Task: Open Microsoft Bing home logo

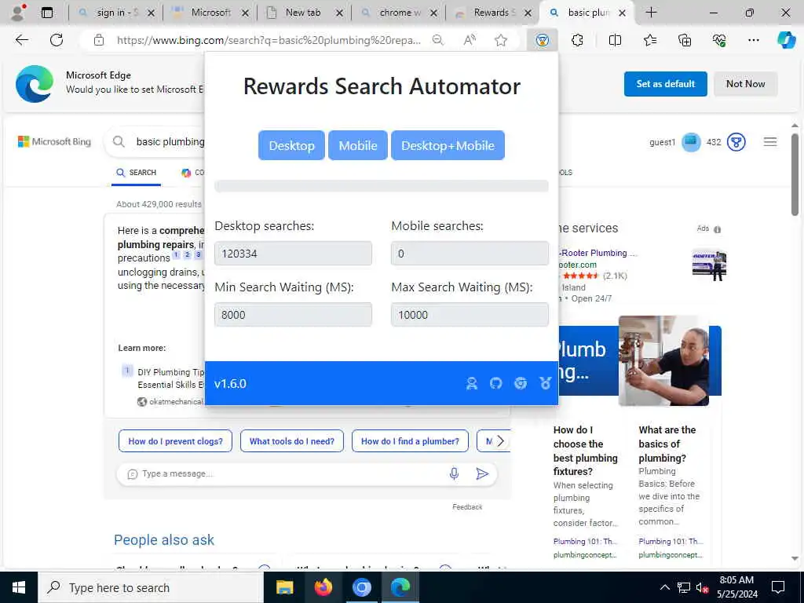Action: click(54, 141)
